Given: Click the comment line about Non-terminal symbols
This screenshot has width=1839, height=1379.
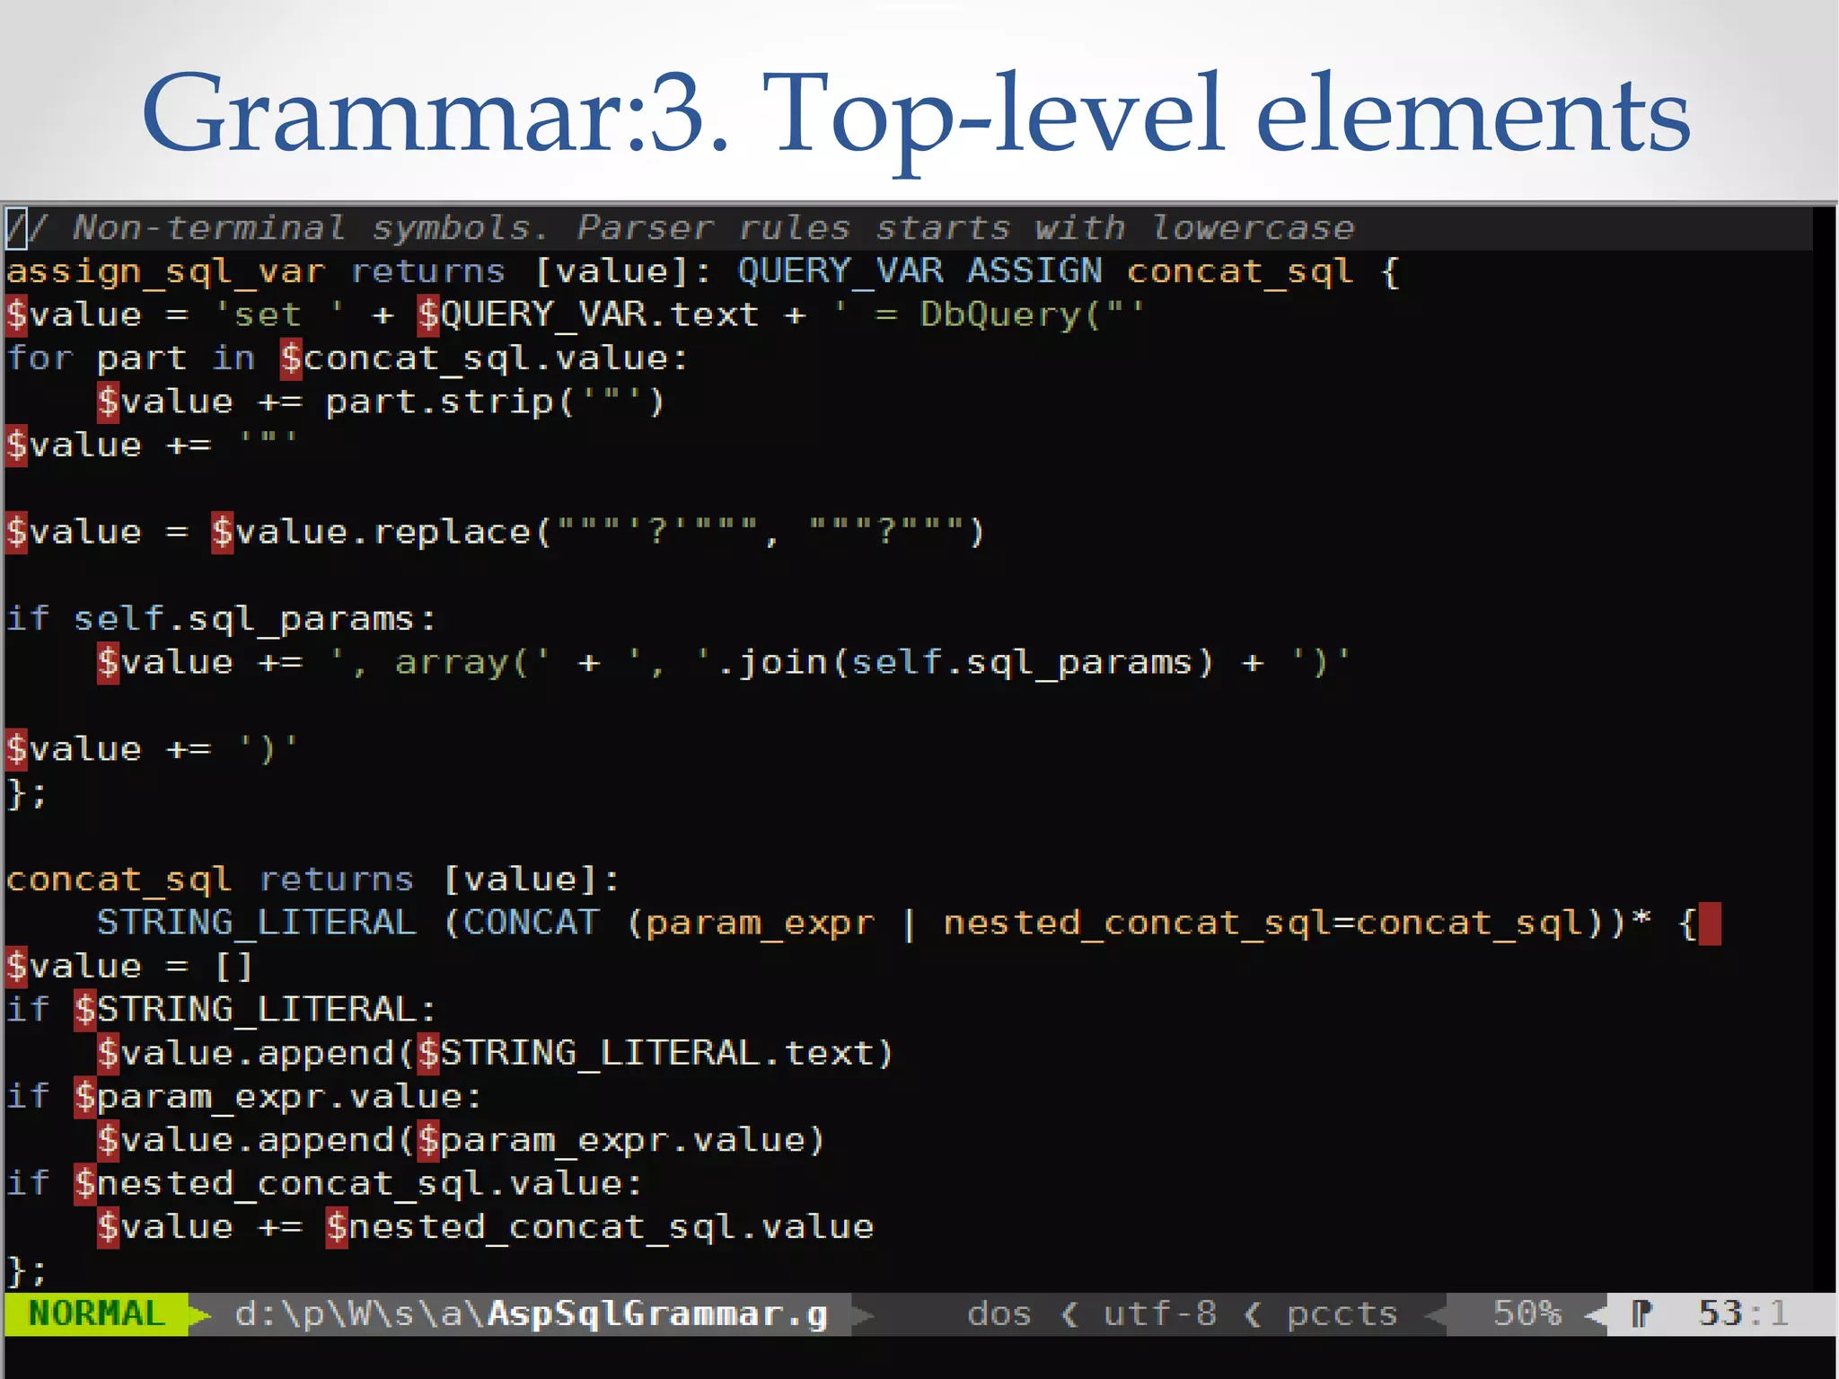Looking at the screenshot, I should coord(681,228).
